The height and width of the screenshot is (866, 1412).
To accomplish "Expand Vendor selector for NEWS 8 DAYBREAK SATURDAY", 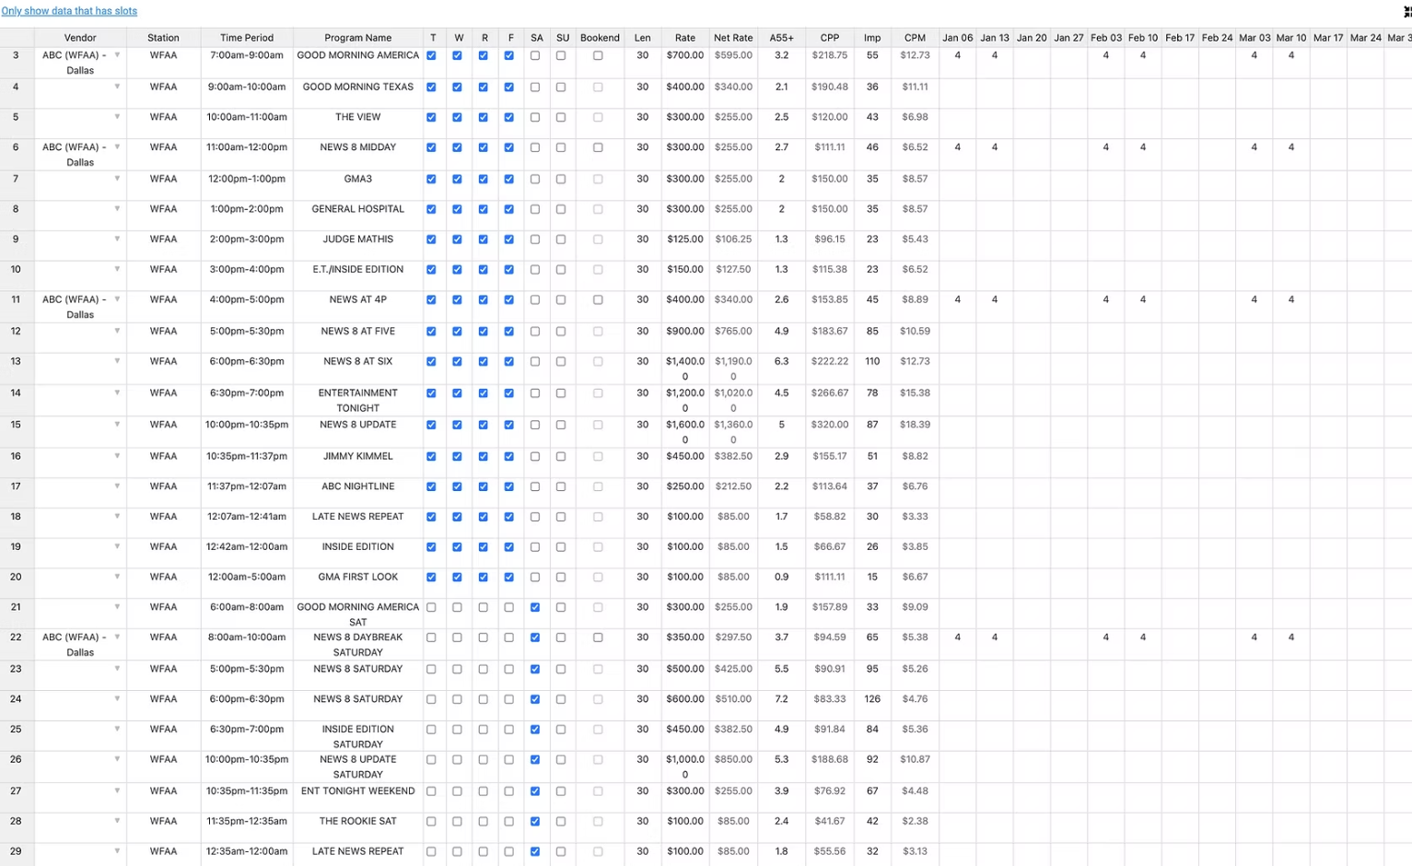I will [x=118, y=637].
